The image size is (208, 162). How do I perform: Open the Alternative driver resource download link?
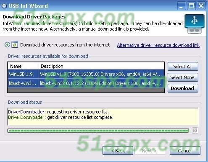tap(158, 45)
